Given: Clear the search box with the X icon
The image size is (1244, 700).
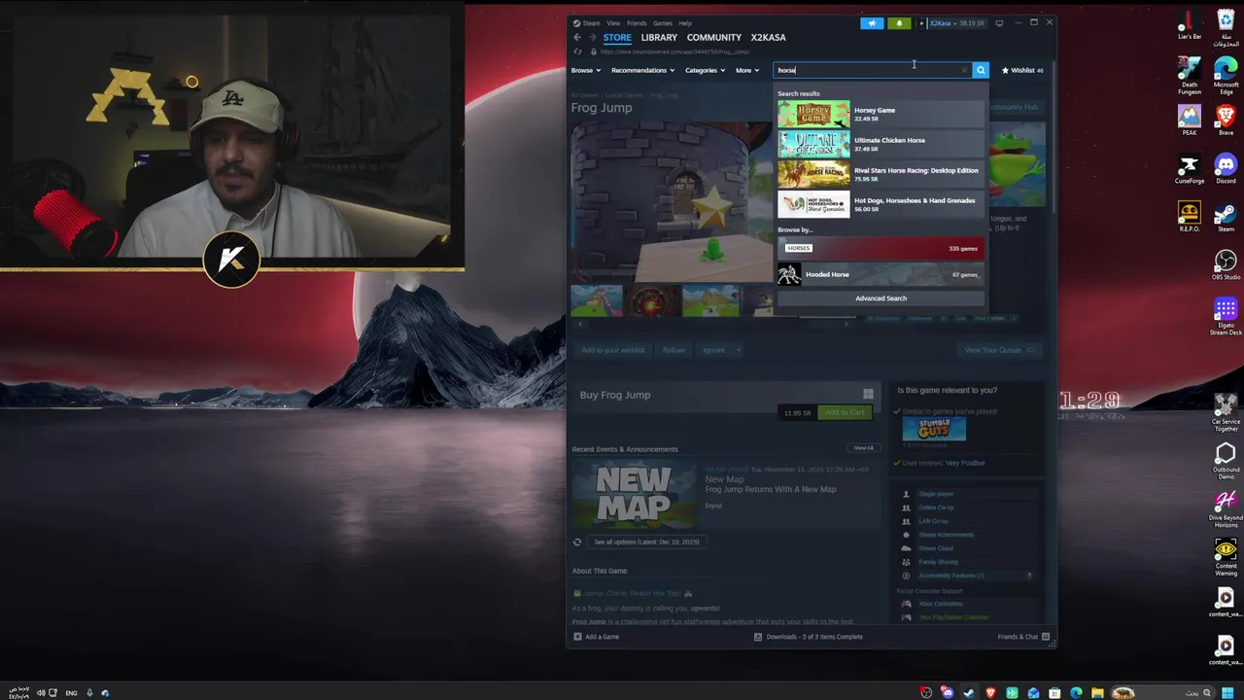Looking at the screenshot, I should point(965,70).
